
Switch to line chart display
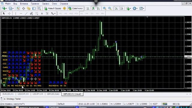tap(98, 8)
